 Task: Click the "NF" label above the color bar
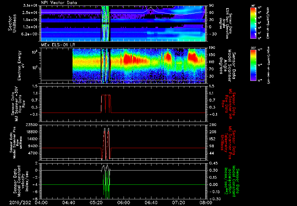tap(253, 6)
